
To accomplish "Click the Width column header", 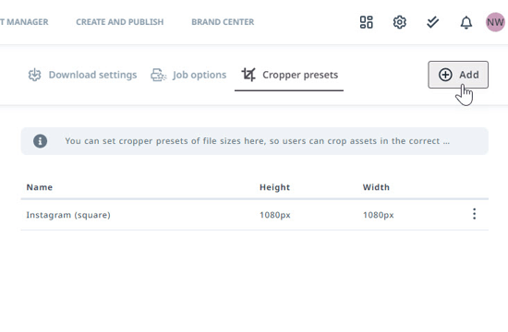I will point(376,187).
